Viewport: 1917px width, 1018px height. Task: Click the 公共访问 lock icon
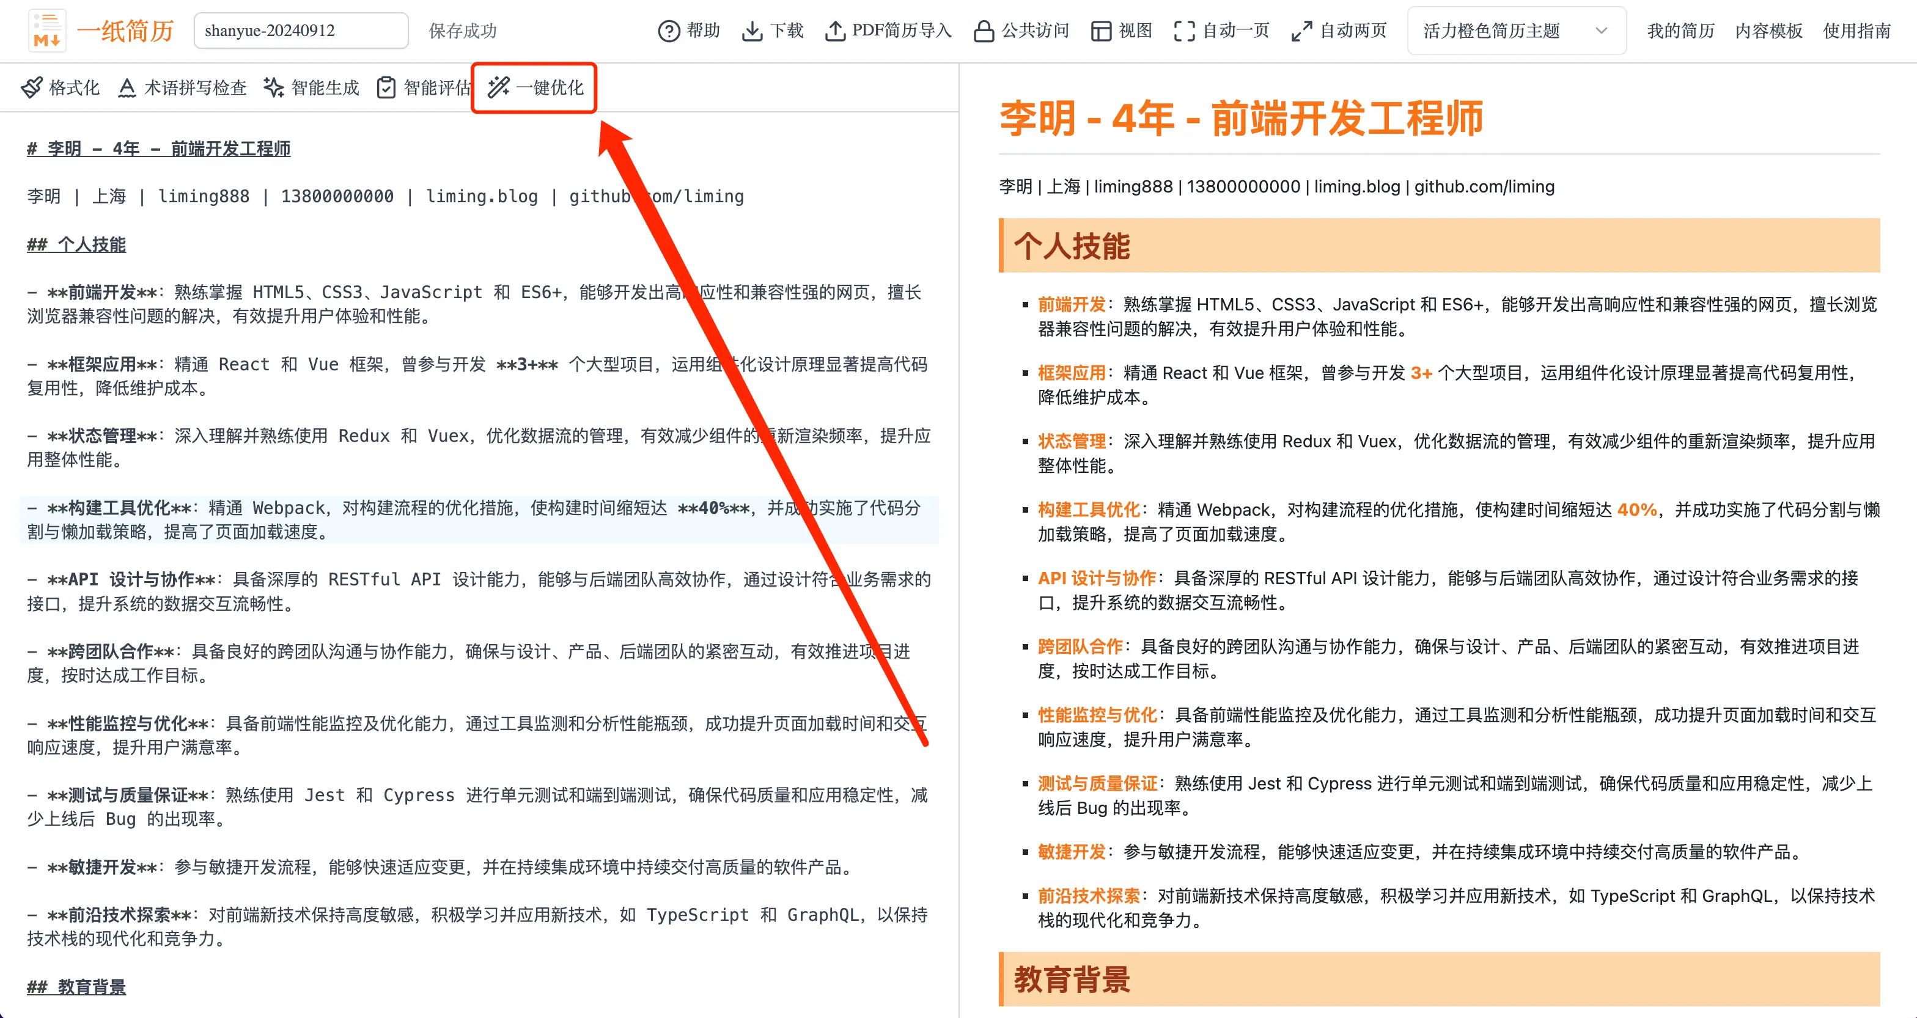click(x=984, y=31)
